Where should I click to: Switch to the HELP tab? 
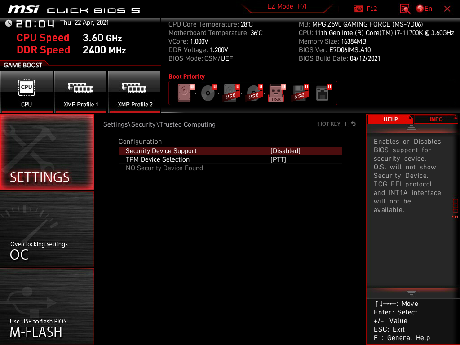[x=390, y=119]
